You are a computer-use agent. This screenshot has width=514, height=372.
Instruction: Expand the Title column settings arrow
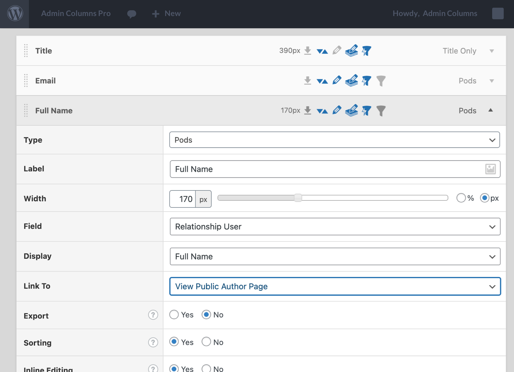click(492, 51)
